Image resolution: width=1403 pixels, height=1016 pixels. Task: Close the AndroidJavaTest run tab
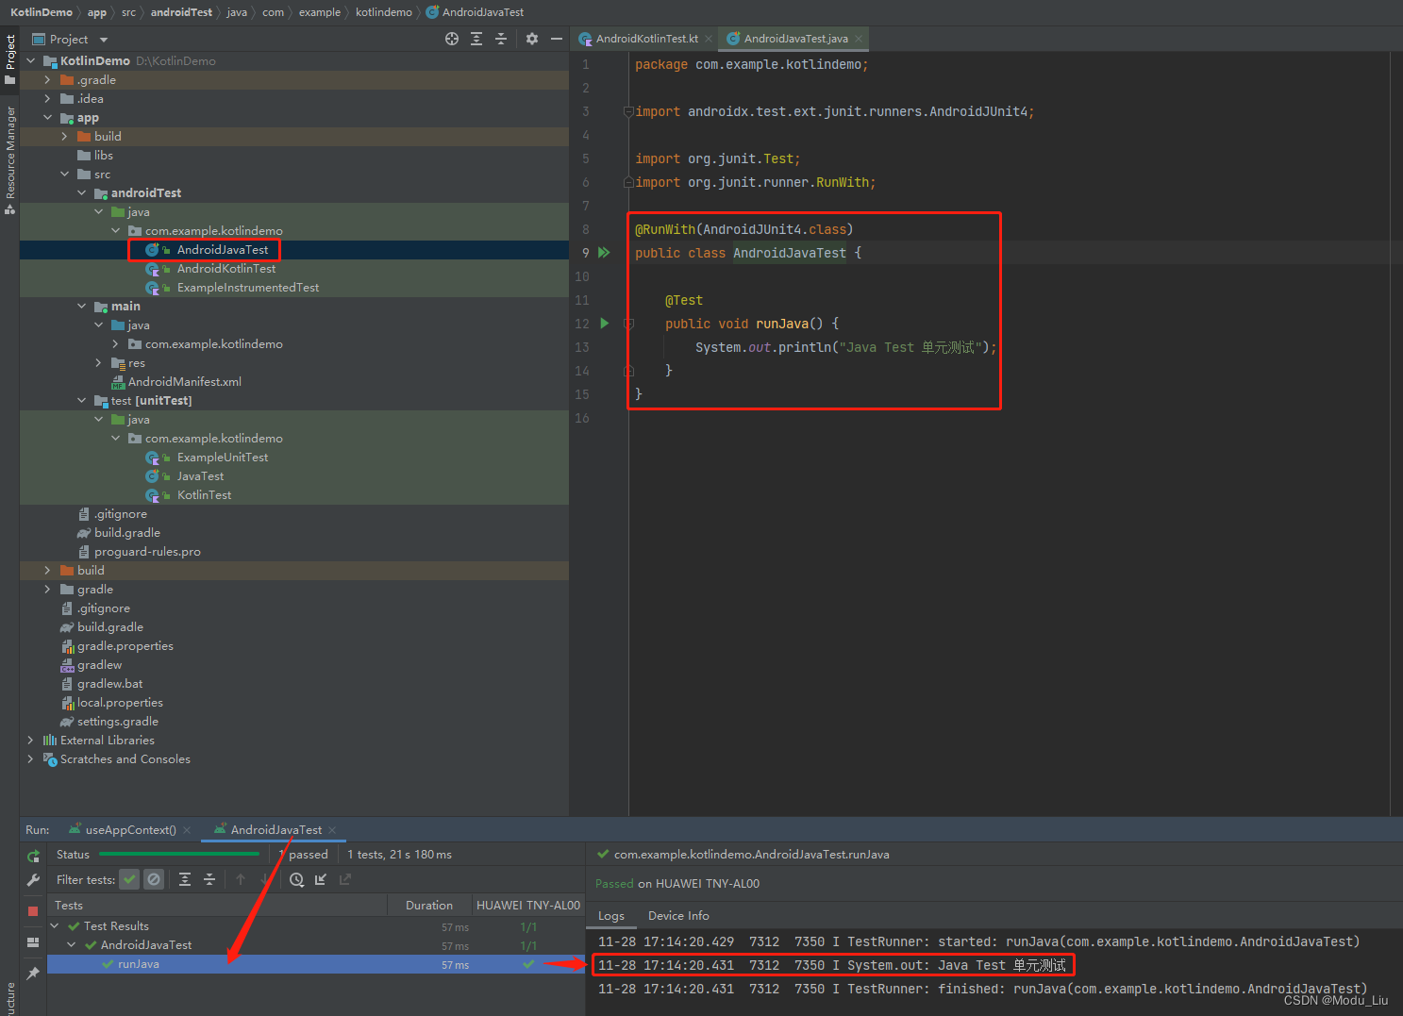pos(332,830)
